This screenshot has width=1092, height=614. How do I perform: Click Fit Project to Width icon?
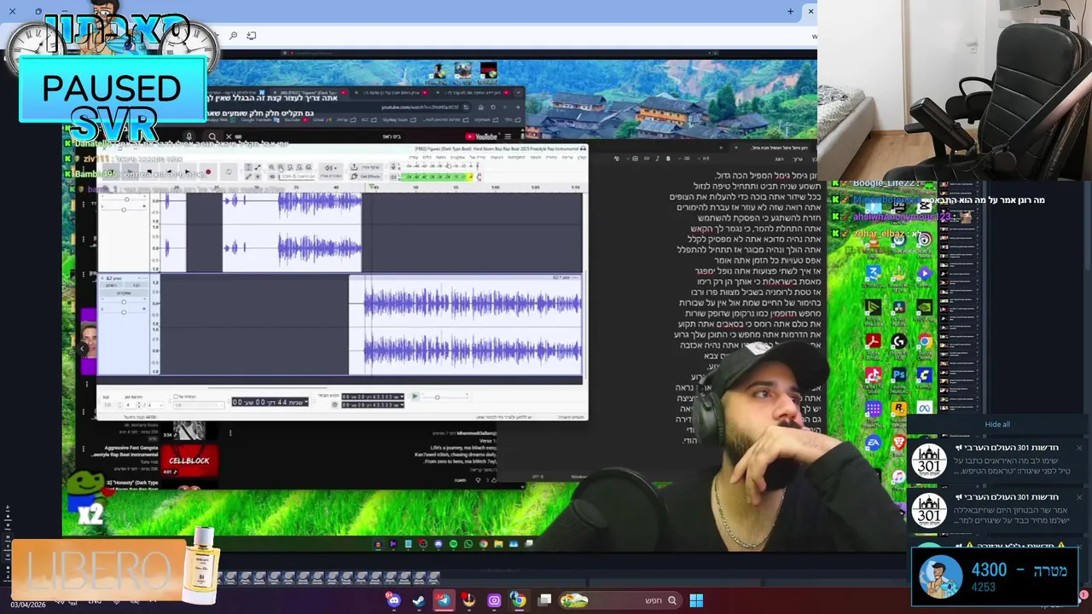click(299, 167)
